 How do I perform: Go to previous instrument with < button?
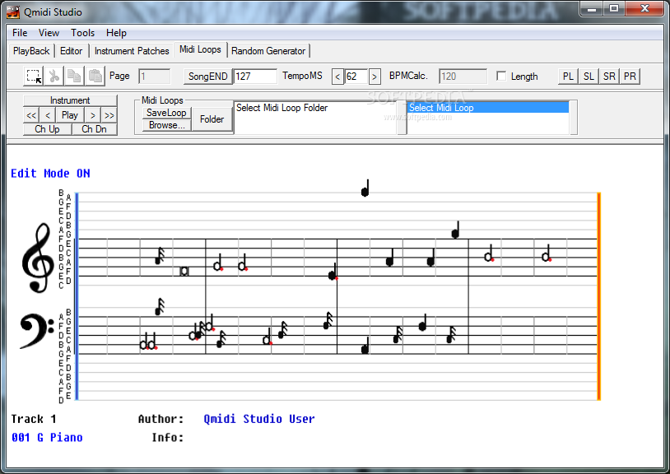tap(48, 115)
